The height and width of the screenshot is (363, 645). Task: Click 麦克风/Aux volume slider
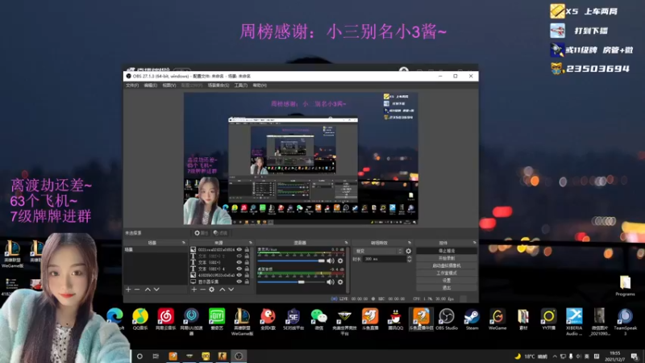(x=291, y=261)
